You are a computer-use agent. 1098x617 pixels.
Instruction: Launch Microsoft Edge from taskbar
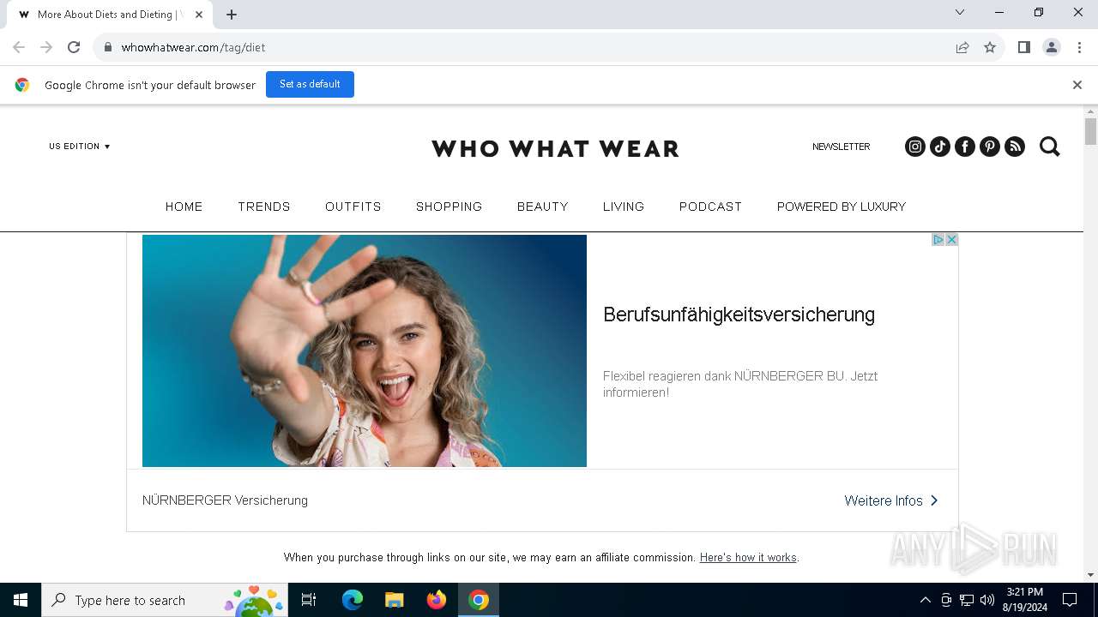click(353, 600)
